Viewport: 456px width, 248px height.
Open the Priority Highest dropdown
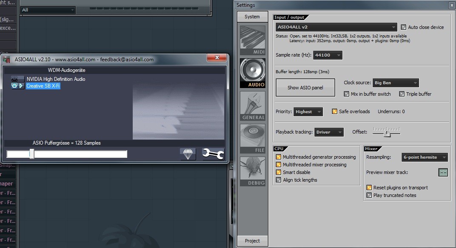[308, 111]
